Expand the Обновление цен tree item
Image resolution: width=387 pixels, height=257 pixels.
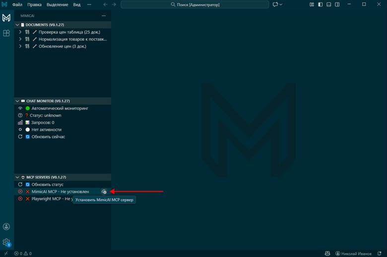coord(20,46)
